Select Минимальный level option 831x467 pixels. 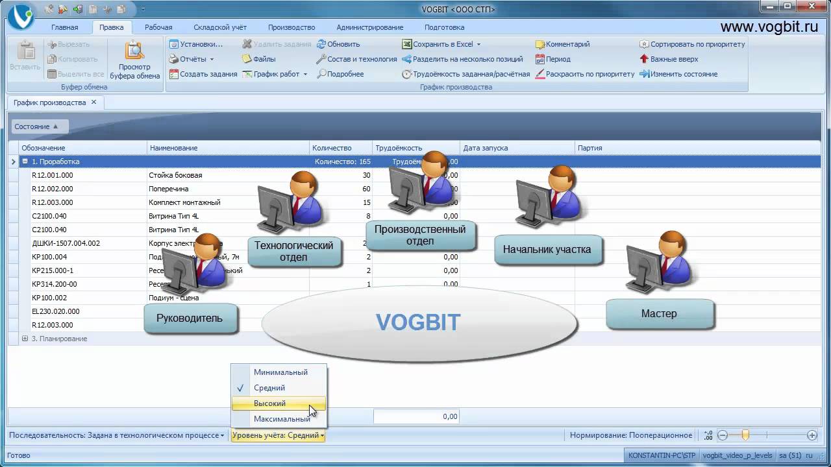[279, 372]
